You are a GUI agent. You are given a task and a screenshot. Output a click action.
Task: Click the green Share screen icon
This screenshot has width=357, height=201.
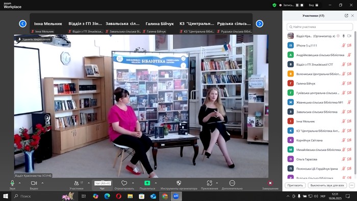pyautogui.click(x=147, y=183)
